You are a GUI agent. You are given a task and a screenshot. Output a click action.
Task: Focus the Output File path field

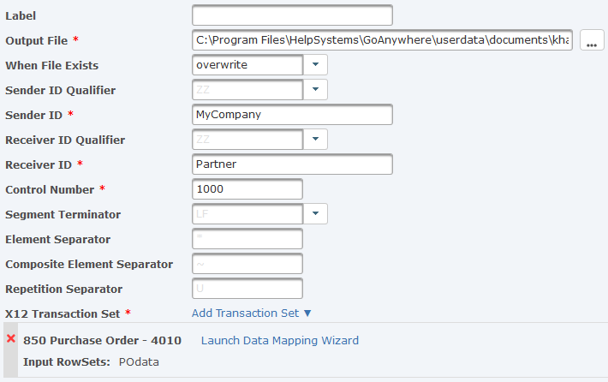click(x=382, y=40)
